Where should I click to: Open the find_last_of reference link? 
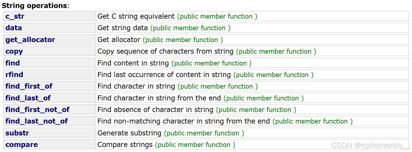(28, 98)
